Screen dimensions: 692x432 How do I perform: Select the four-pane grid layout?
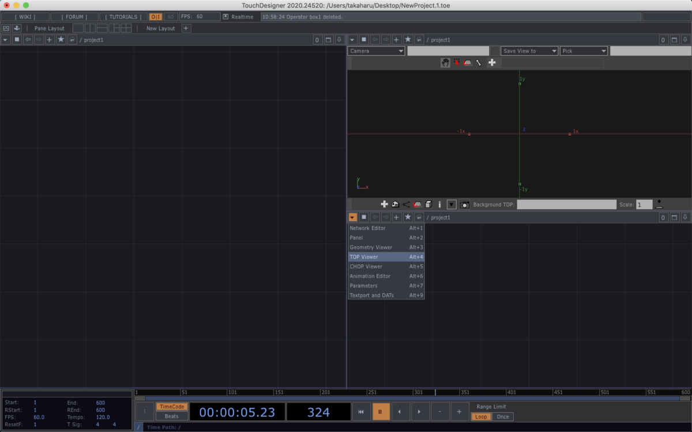pyautogui.click(x=126, y=28)
